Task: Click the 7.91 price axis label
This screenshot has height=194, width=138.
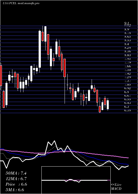Action: pos(128,59)
